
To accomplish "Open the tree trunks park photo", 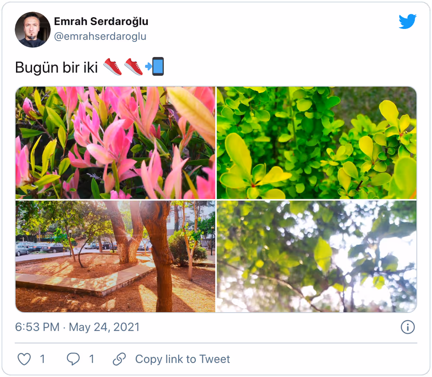I will click(115, 256).
